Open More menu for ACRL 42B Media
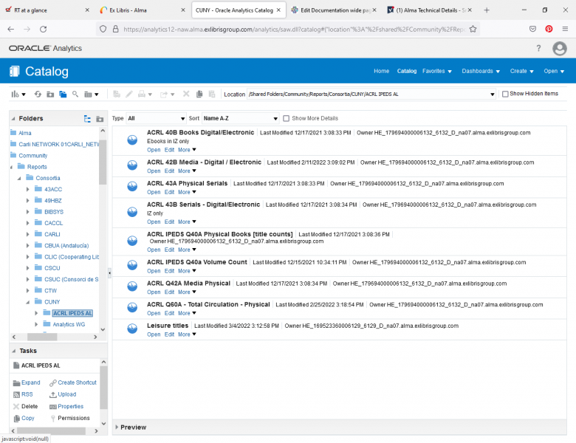Viewport: 576px width, 443px height. click(x=187, y=171)
